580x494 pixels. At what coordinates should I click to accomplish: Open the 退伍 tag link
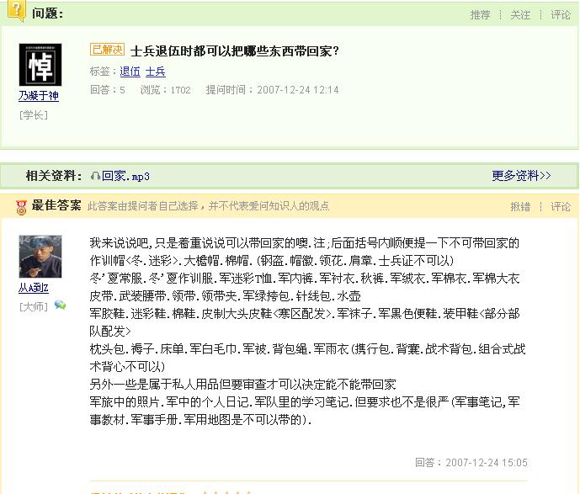click(130, 72)
